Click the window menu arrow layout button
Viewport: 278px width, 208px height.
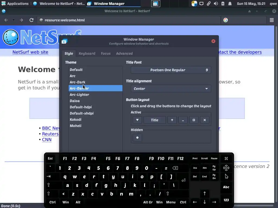point(137,120)
